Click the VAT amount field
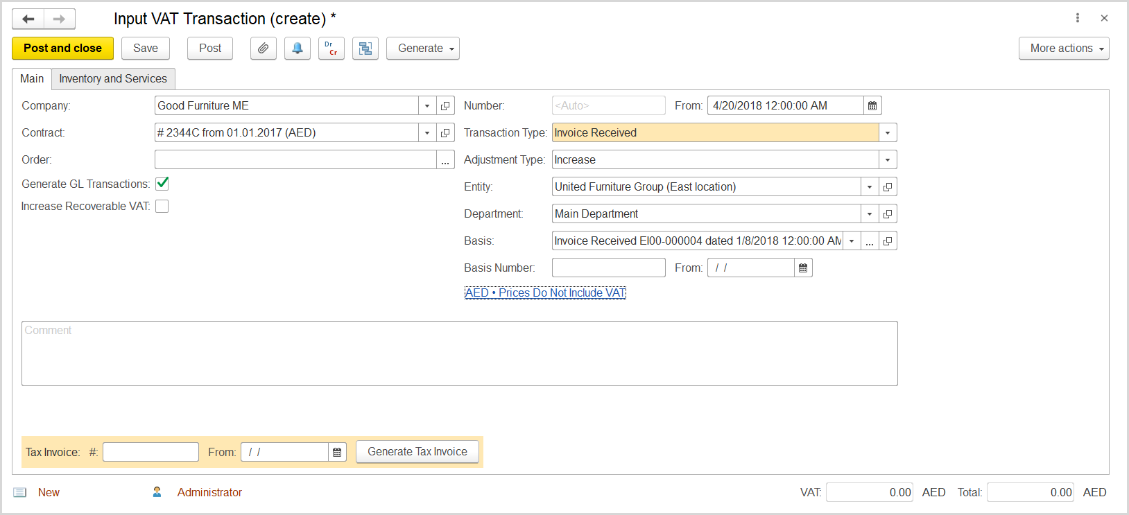1129x515 pixels. (870, 493)
